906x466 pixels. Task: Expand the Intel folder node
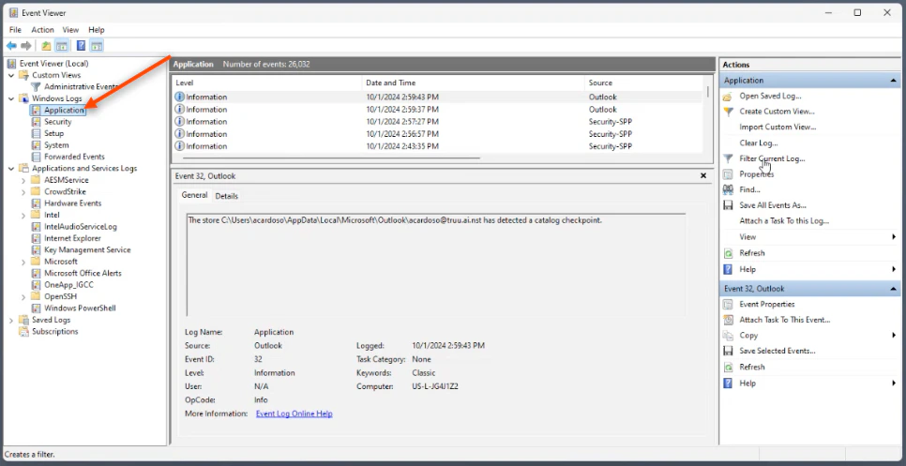pos(23,215)
